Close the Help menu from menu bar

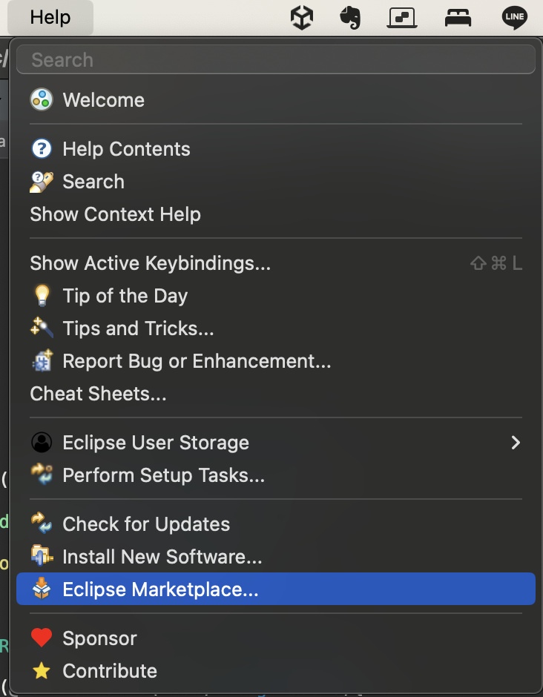(x=50, y=17)
